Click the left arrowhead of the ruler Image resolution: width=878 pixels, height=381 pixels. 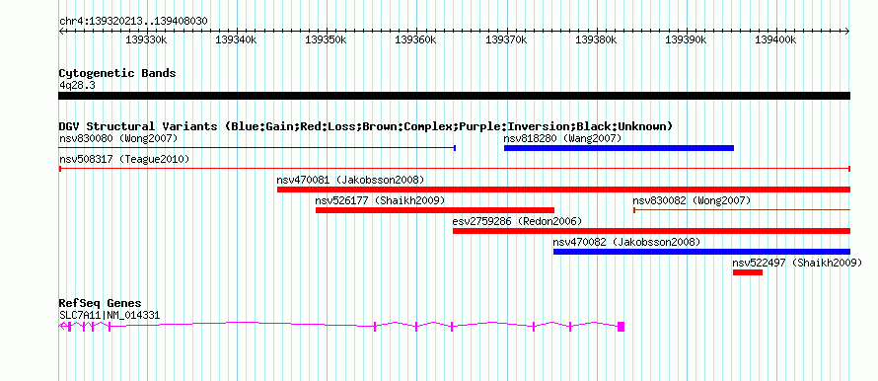[x=61, y=32]
